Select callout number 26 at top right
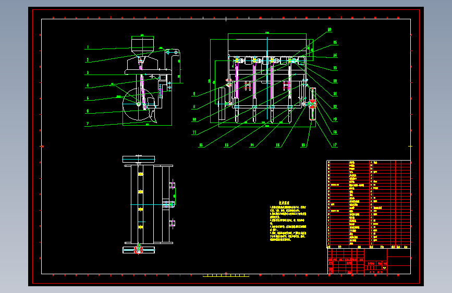Screen dimensions: 452x293 click(329, 30)
